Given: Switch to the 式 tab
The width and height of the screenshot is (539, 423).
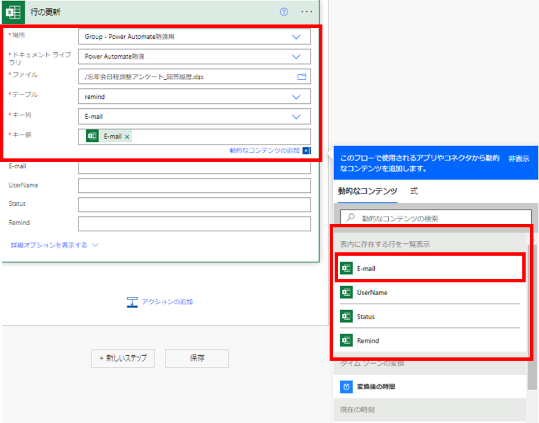Looking at the screenshot, I should pos(414,191).
